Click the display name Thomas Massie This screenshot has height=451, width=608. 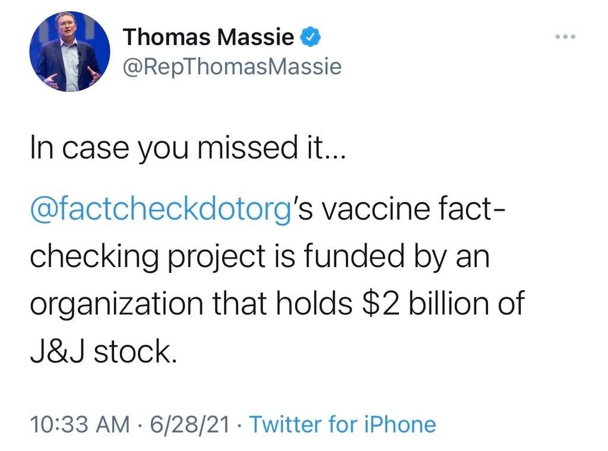pos(208,39)
